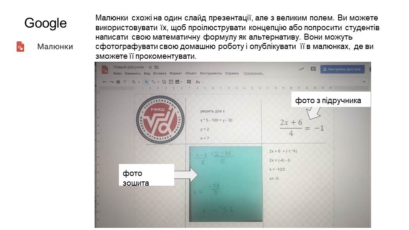Select the Paint format tool

tap(125, 82)
